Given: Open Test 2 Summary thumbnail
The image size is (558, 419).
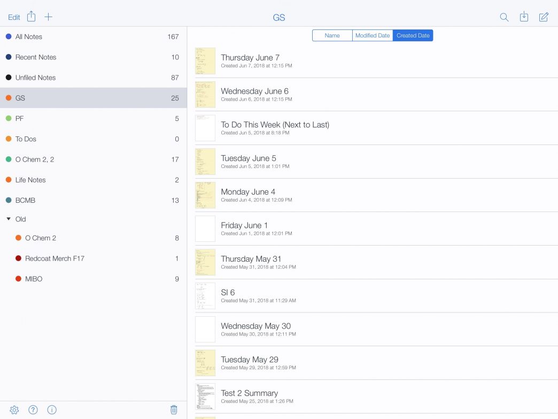Looking at the screenshot, I should (205, 397).
